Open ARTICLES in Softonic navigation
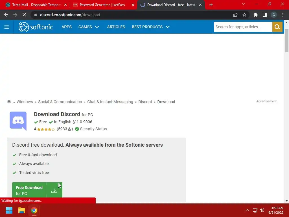 tap(116, 27)
